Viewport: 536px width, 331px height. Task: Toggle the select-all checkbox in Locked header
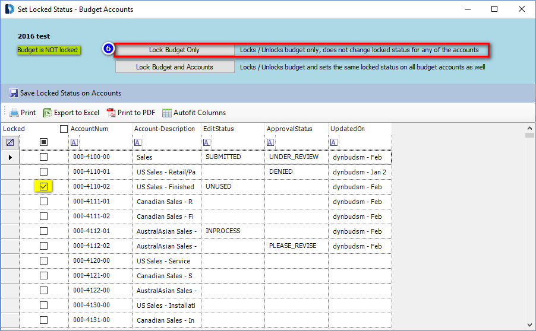(64, 129)
